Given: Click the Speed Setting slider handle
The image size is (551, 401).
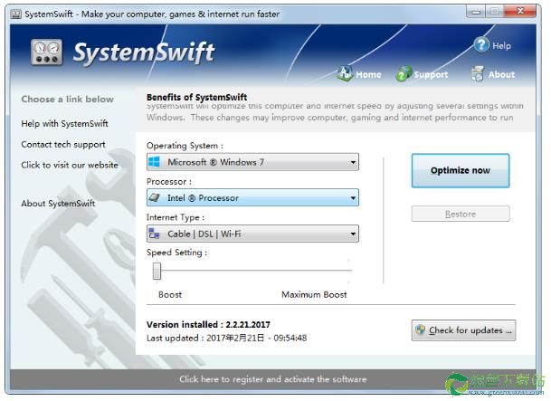Looking at the screenshot, I should click(157, 271).
